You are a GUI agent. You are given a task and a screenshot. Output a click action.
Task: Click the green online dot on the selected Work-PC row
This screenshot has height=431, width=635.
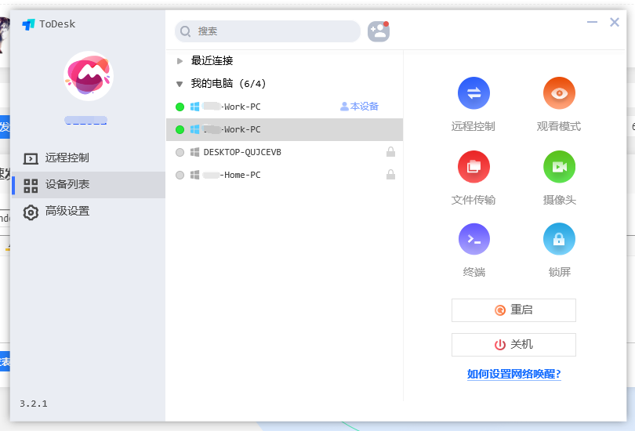pos(180,129)
